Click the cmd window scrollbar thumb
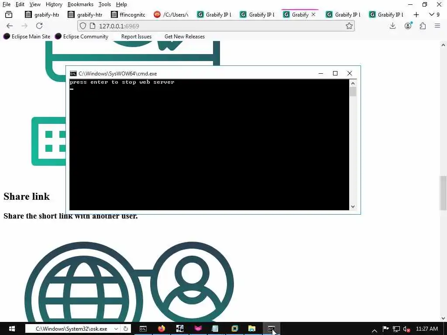 click(x=353, y=92)
